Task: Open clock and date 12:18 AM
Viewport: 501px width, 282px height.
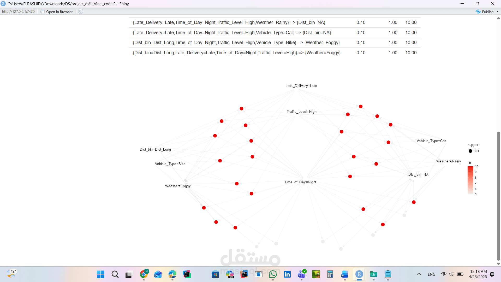Action: [478, 274]
